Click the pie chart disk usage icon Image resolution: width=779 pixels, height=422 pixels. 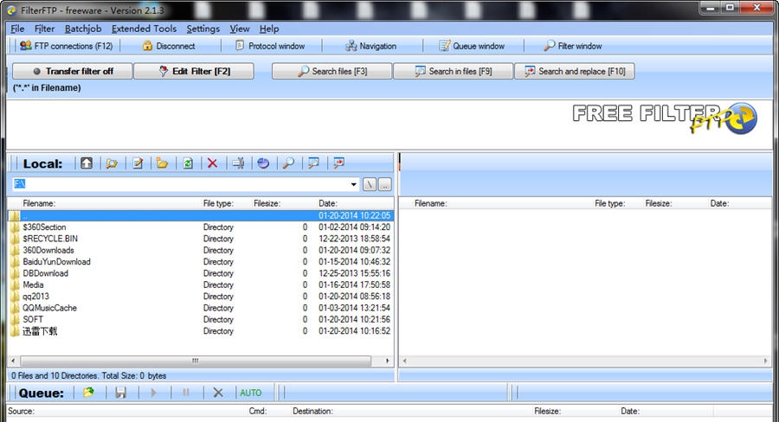pos(263,163)
